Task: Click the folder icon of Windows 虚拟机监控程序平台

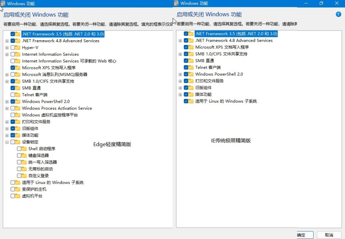Action: [x=18, y=115]
